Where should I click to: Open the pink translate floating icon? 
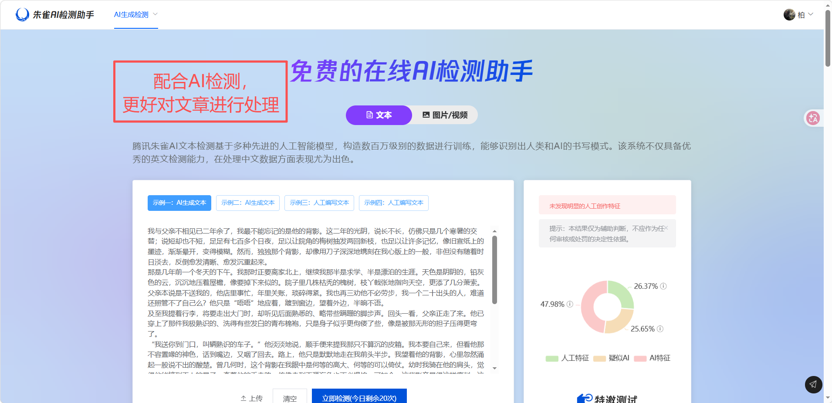pyautogui.click(x=813, y=118)
